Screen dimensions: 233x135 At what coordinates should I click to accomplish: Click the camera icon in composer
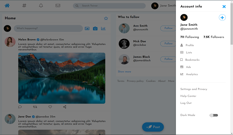[x=95, y=28]
